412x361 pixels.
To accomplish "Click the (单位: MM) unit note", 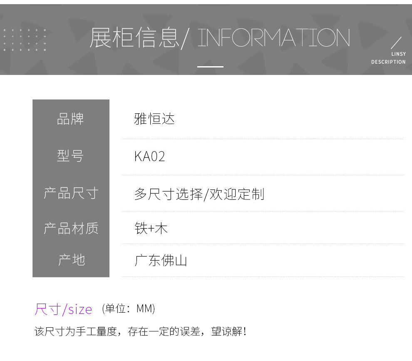I will point(129,309).
